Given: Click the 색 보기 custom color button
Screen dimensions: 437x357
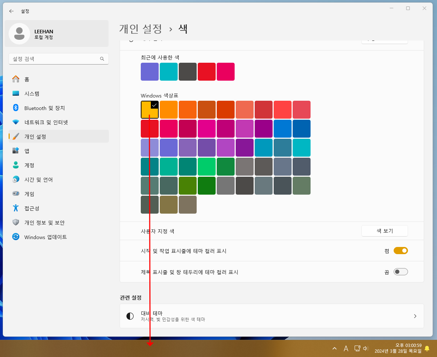Looking at the screenshot, I should coord(384,230).
